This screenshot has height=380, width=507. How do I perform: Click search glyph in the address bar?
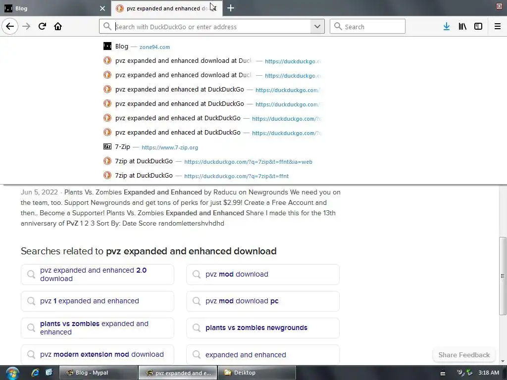pyautogui.click(x=107, y=26)
